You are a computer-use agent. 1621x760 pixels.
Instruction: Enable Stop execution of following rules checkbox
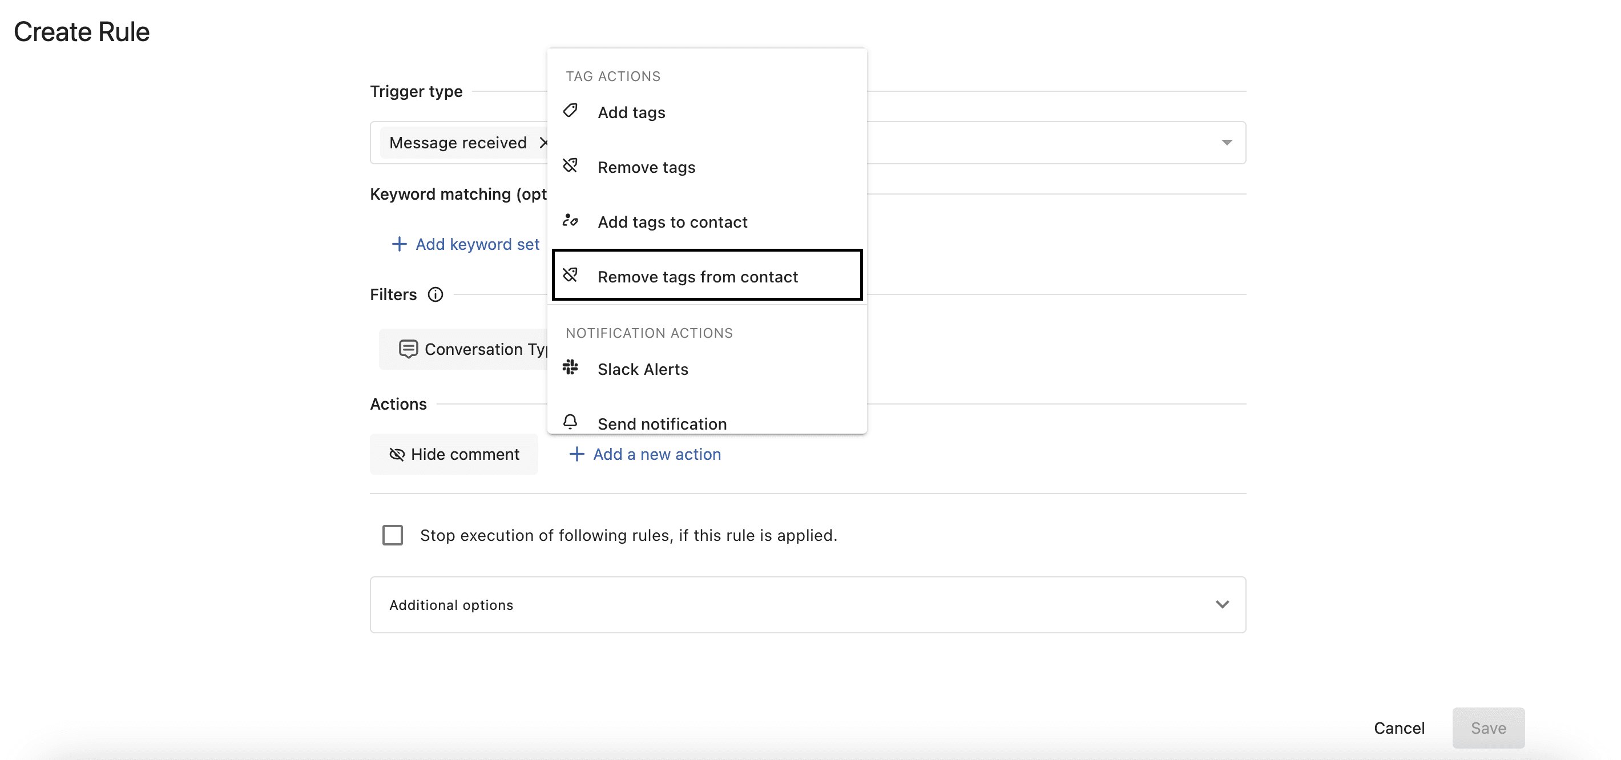pyautogui.click(x=393, y=535)
